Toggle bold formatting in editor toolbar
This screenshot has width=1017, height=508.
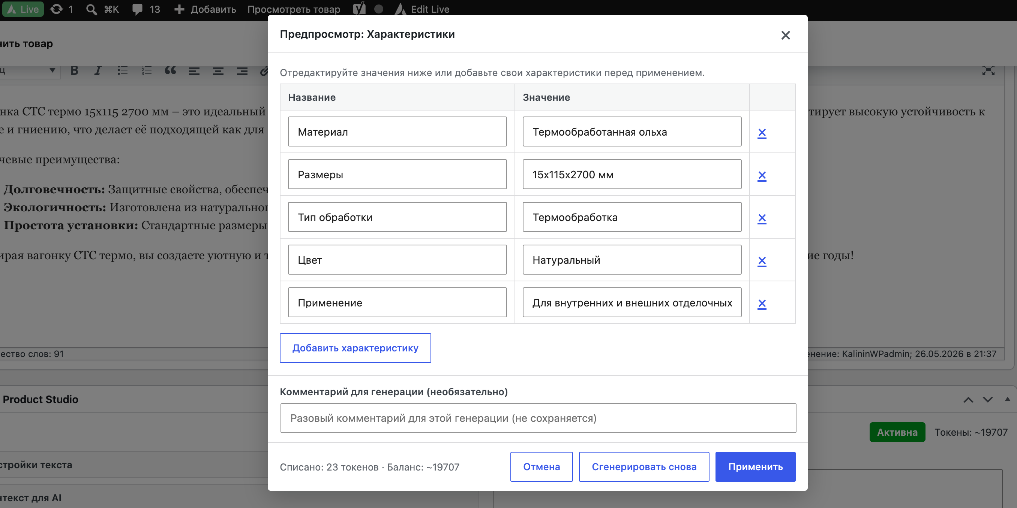coord(74,70)
